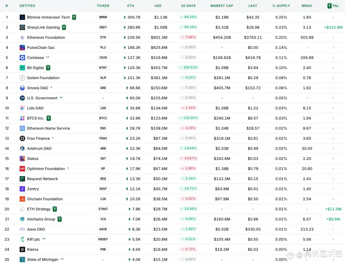The height and width of the screenshot is (263, 345).
Task: Click the Lido DAO logo icon
Action: pyautogui.click(x=22, y=108)
